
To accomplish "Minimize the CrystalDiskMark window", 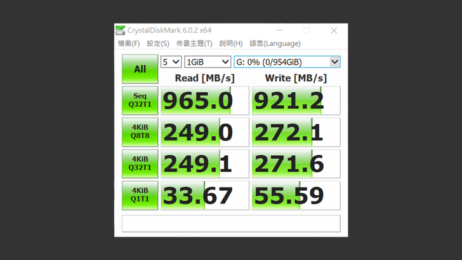I will coord(279,30).
